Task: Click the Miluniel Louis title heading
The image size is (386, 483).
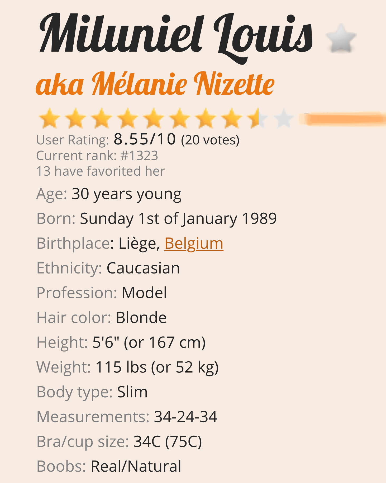Action: pyautogui.click(x=176, y=37)
